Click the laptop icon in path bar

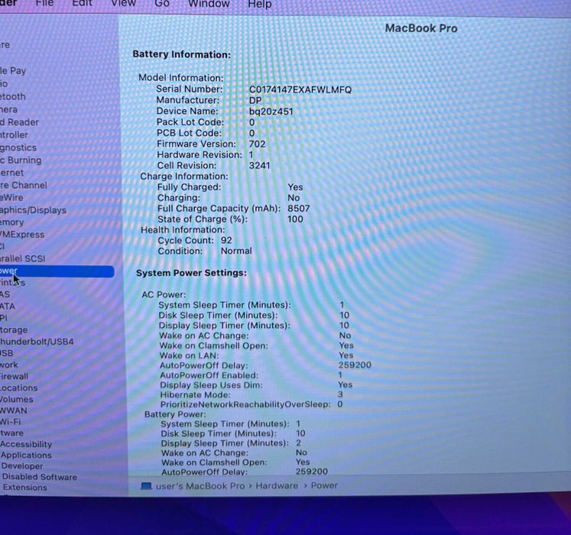(147, 486)
